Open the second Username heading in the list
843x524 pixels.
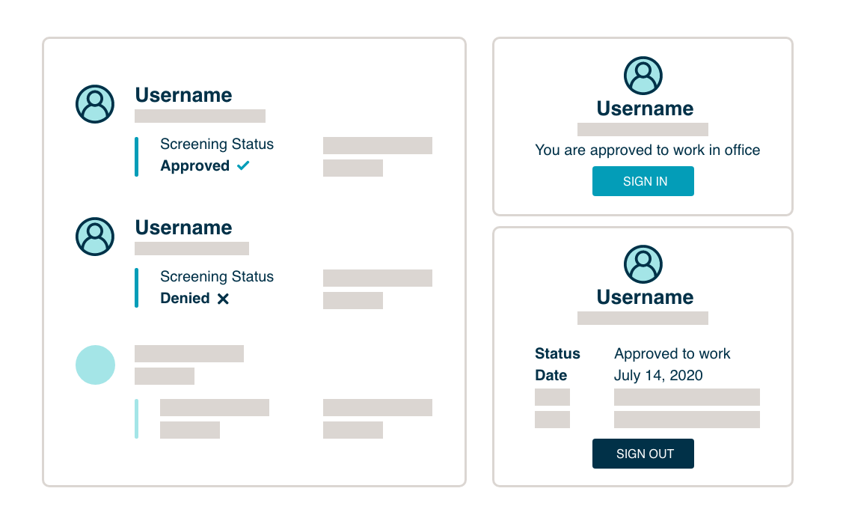click(x=183, y=228)
